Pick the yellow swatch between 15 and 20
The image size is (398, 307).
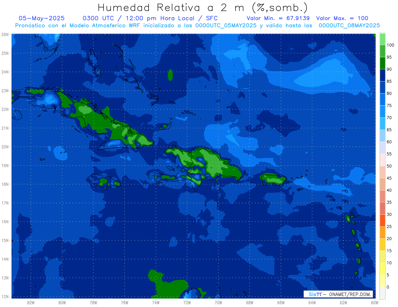pyautogui.click(x=382, y=245)
